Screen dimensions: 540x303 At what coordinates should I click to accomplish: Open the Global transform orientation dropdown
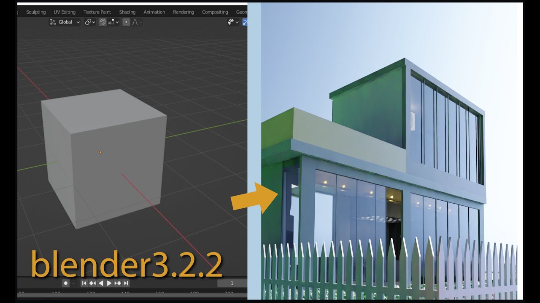pyautogui.click(x=65, y=22)
